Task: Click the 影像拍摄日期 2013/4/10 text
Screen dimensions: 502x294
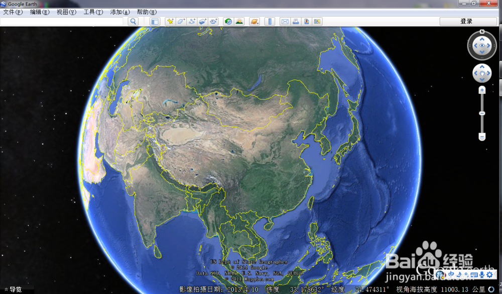Action: pyautogui.click(x=219, y=289)
